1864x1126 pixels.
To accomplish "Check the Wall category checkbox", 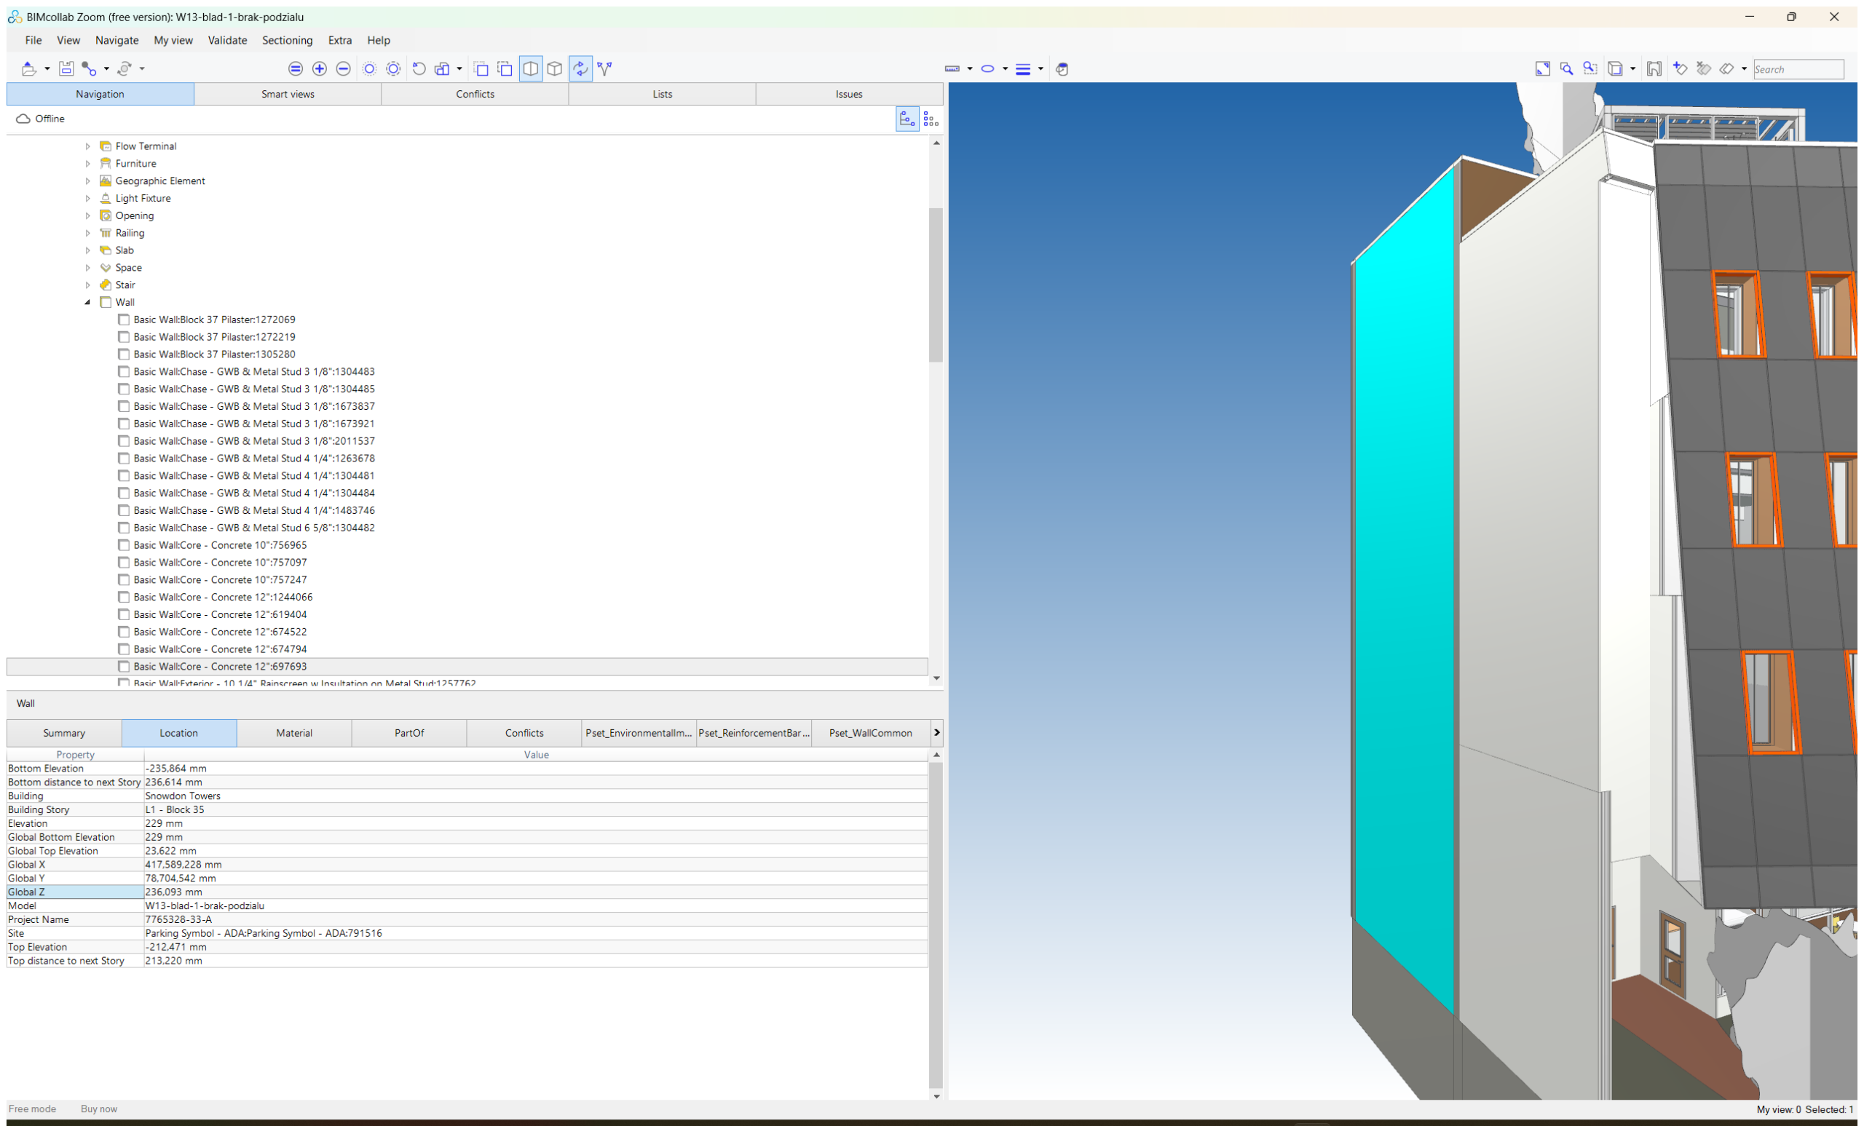I will [106, 303].
